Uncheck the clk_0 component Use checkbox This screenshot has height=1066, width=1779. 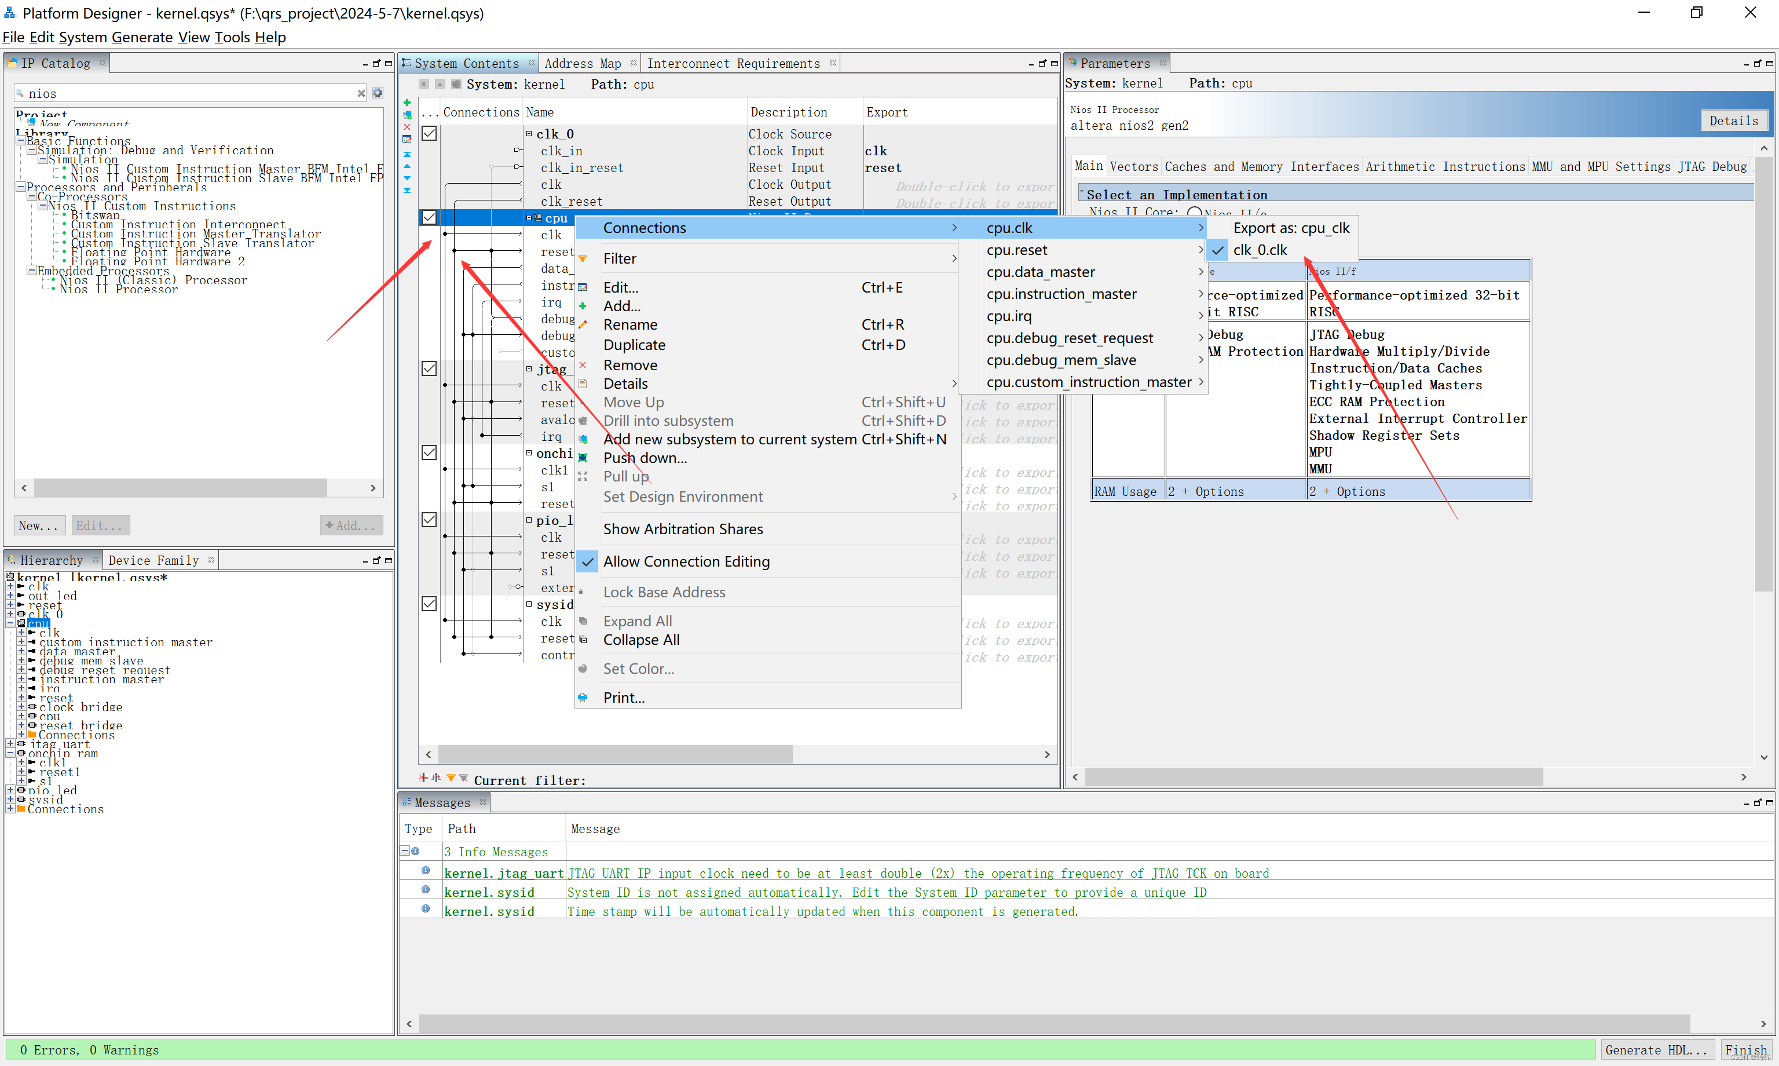pos(429,134)
